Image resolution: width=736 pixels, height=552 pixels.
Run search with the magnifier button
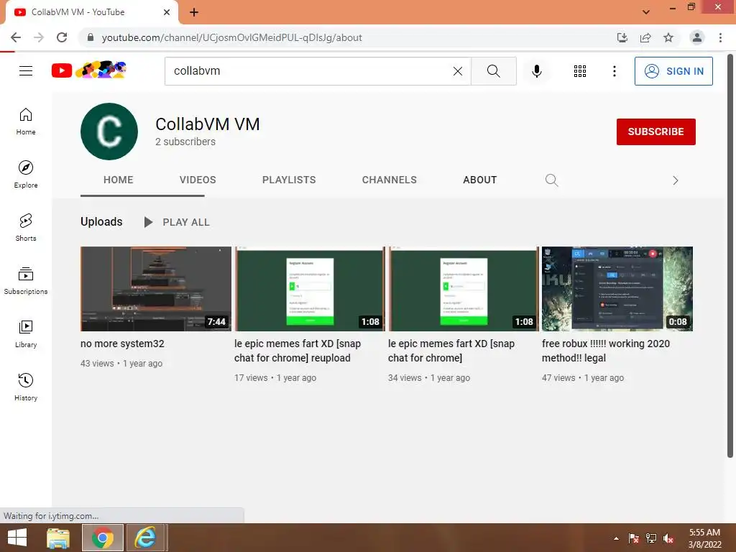493,71
